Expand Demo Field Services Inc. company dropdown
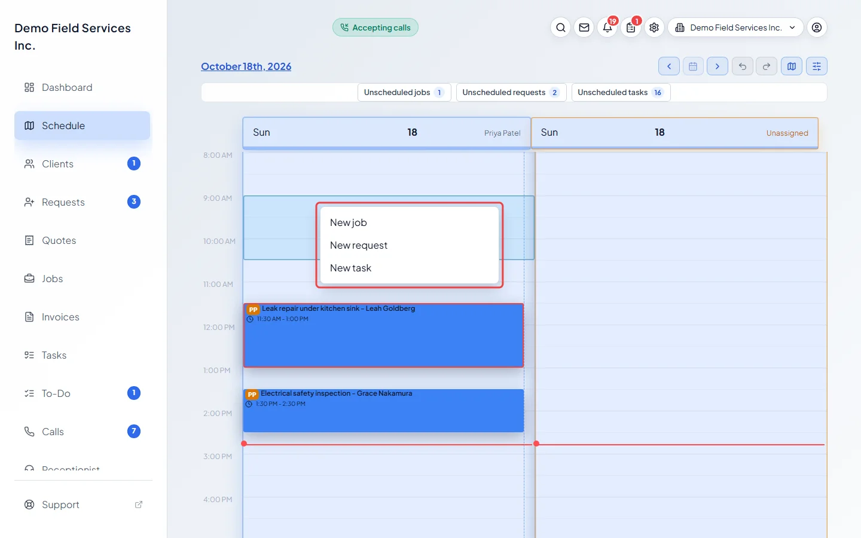Viewport: 861px width, 538px height. tap(735, 27)
